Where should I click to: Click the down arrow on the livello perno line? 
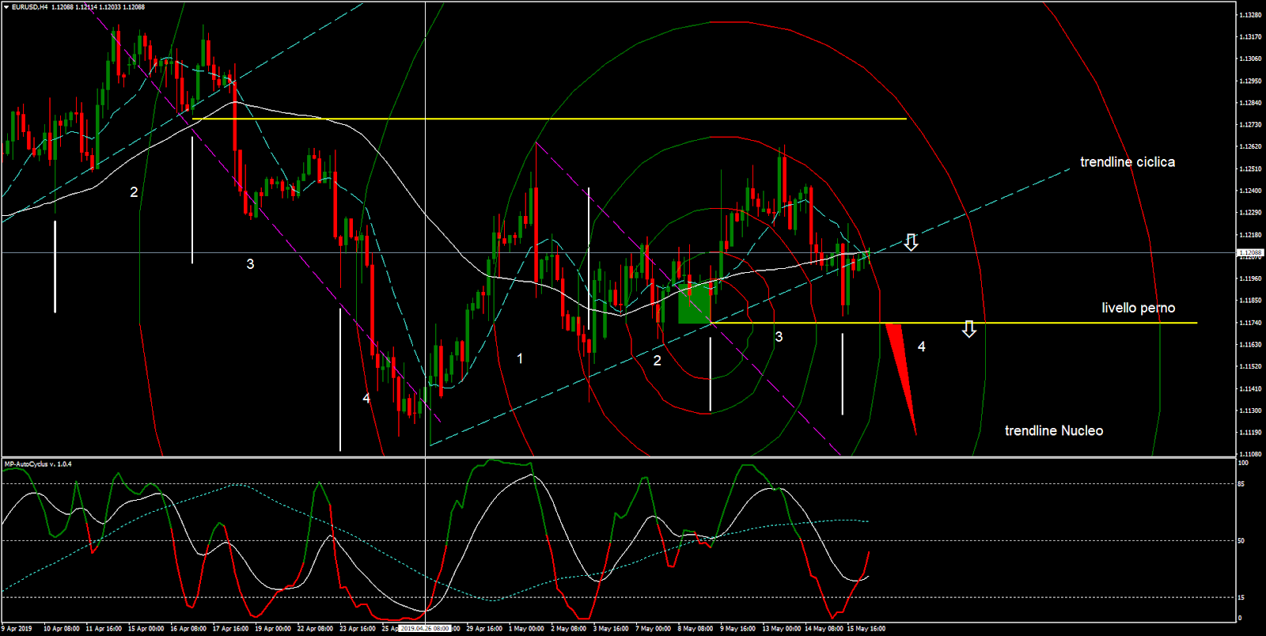[969, 329]
